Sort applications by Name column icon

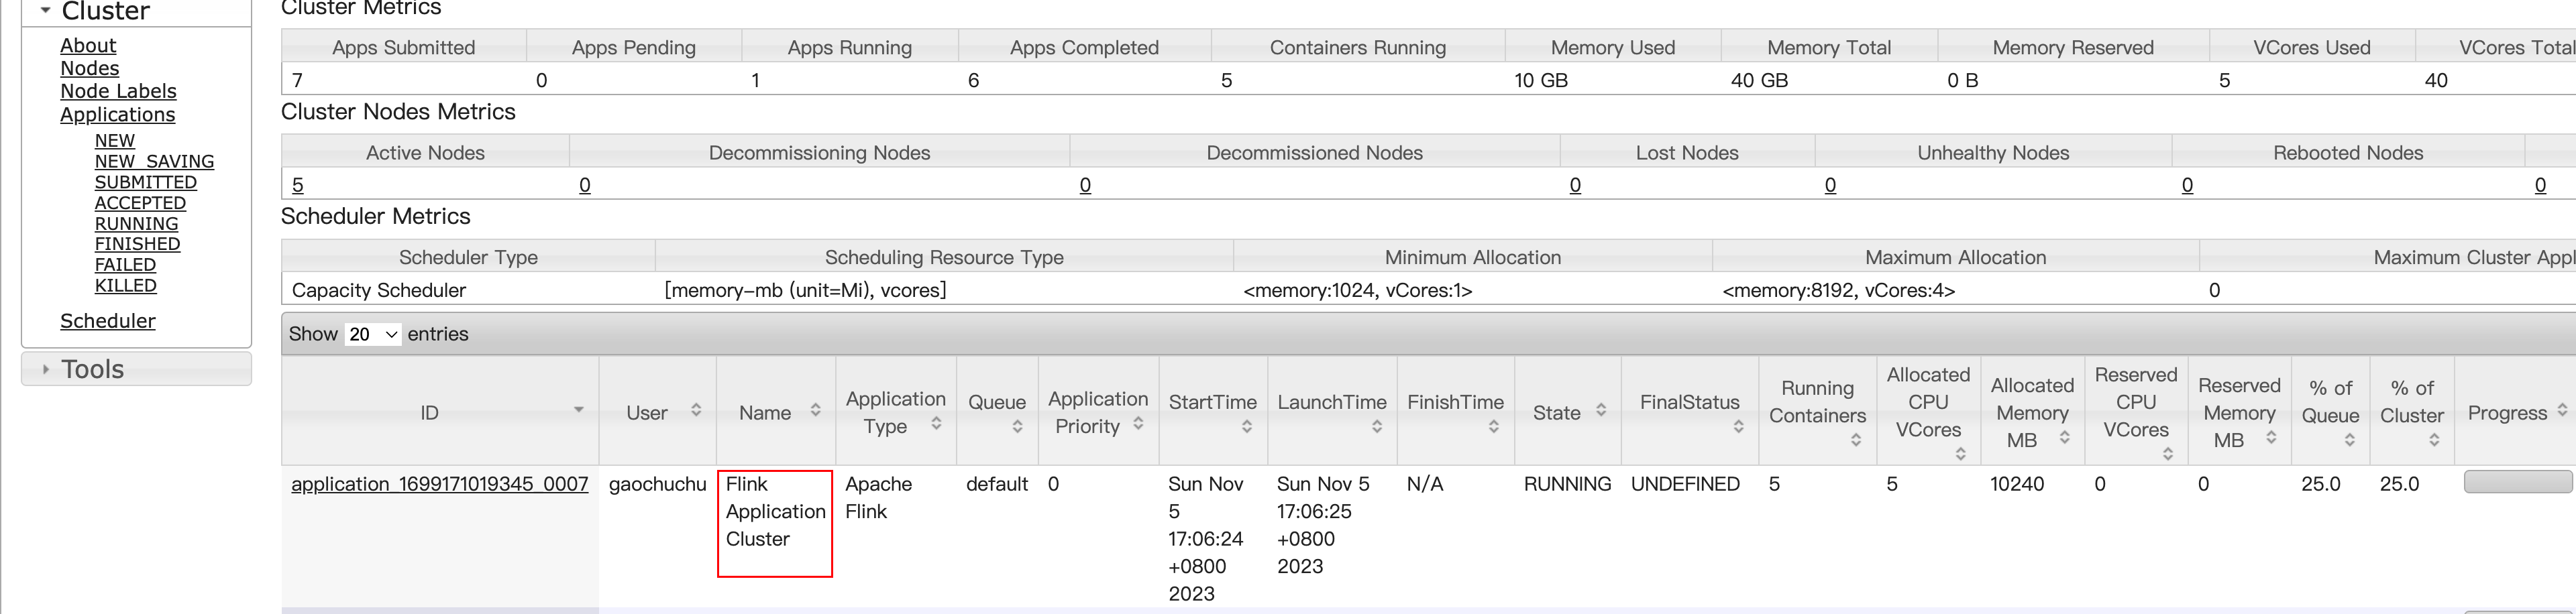click(815, 410)
